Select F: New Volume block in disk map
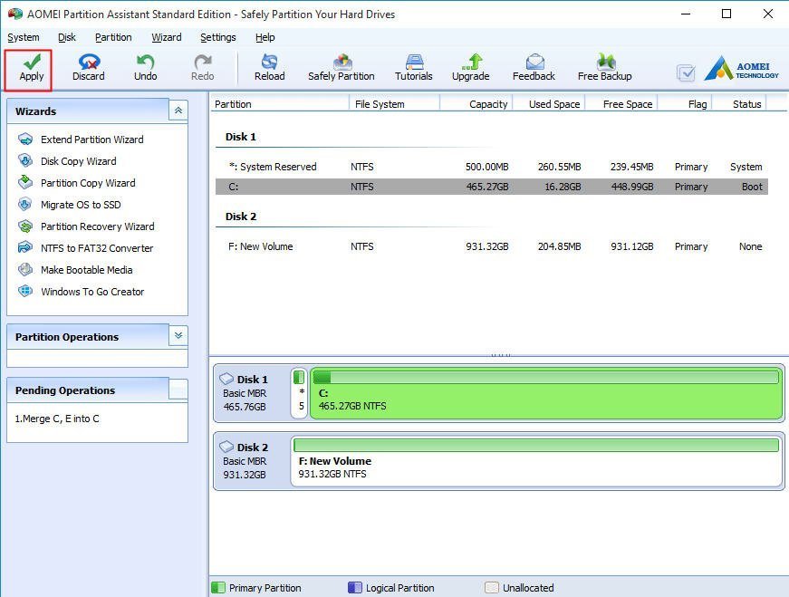Screen dimensions: 789x597 pos(536,461)
